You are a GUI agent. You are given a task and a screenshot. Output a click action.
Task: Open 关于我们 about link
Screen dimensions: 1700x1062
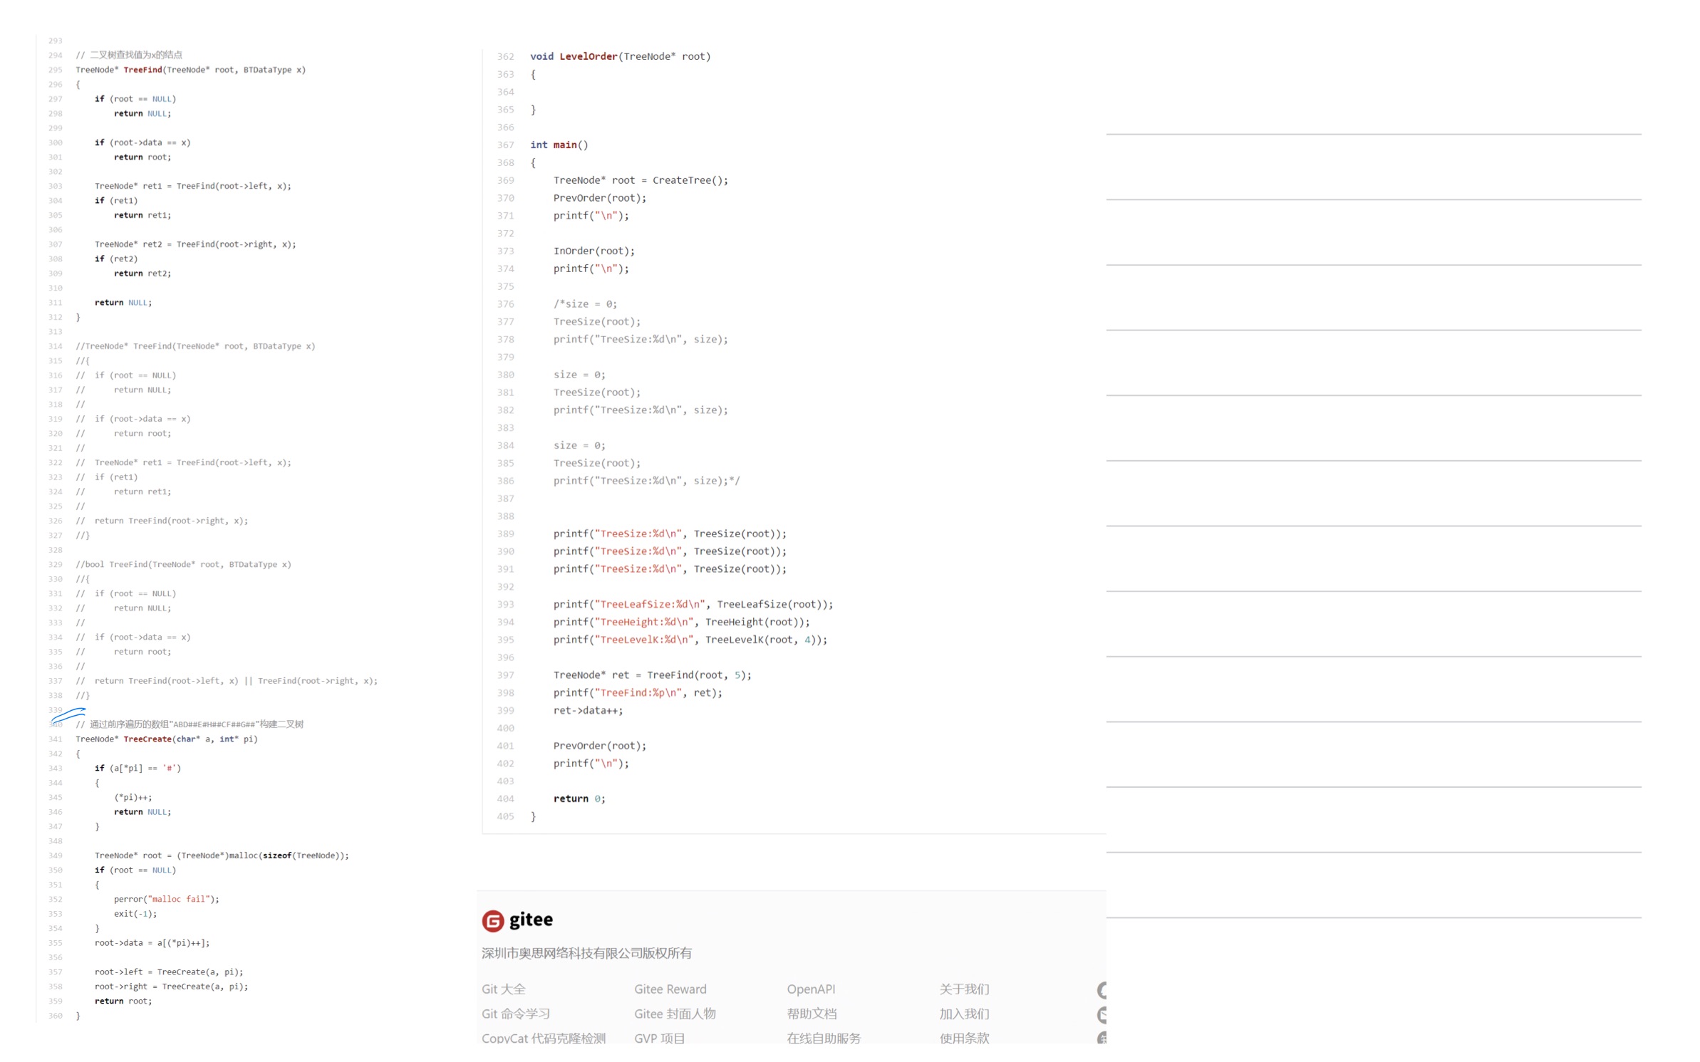[x=963, y=989]
